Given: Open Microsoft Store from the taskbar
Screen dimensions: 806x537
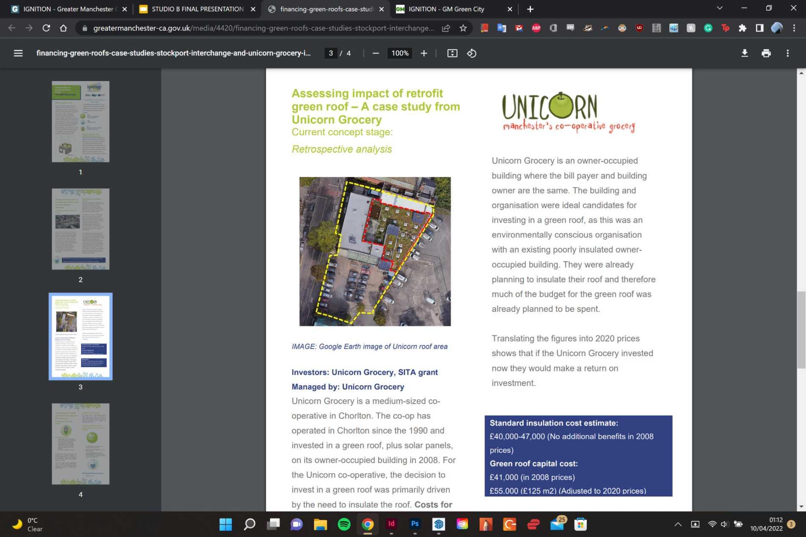Looking at the screenshot, I should point(580,524).
